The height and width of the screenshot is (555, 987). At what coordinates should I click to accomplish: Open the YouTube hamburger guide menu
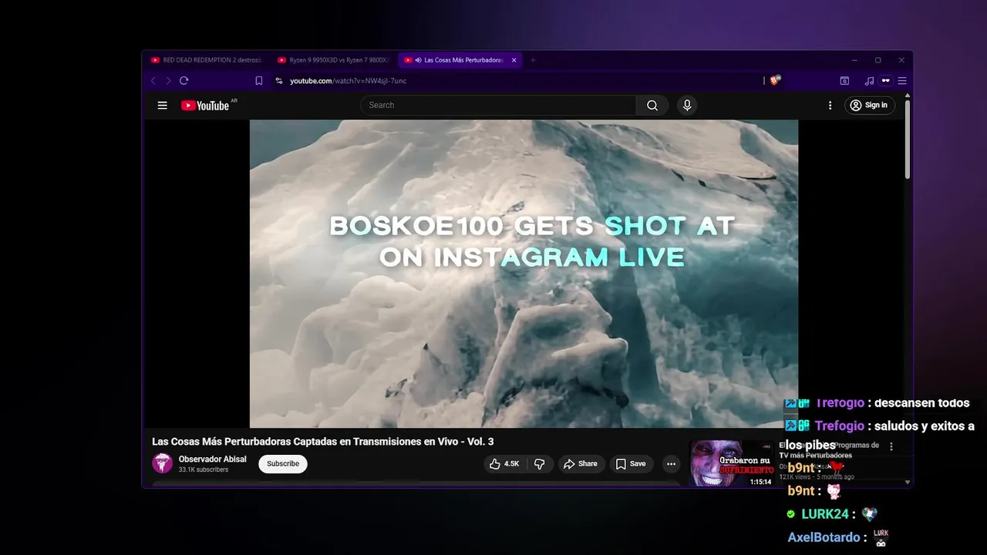[162, 106]
